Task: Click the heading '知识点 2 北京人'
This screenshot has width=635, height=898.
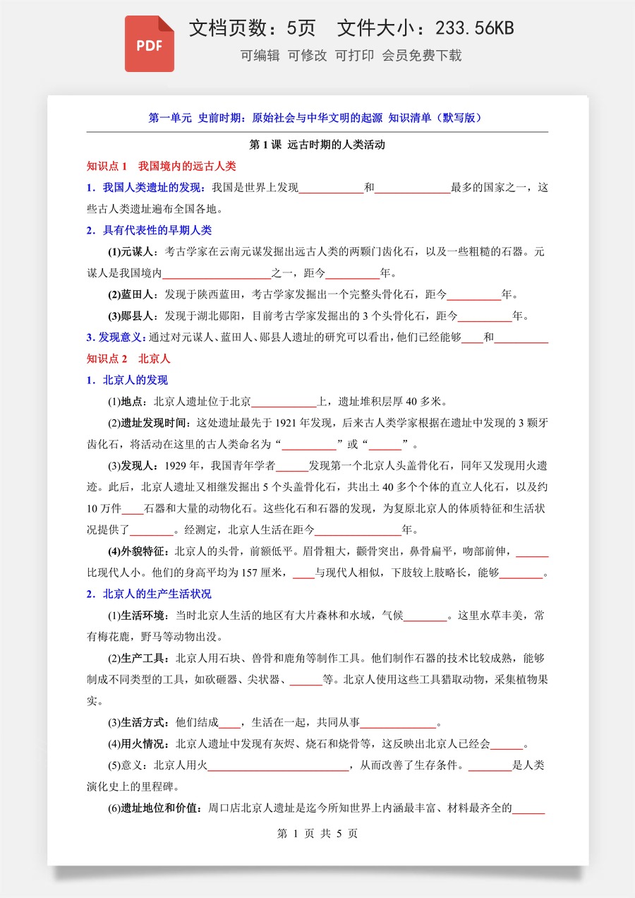Action: point(128,359)
